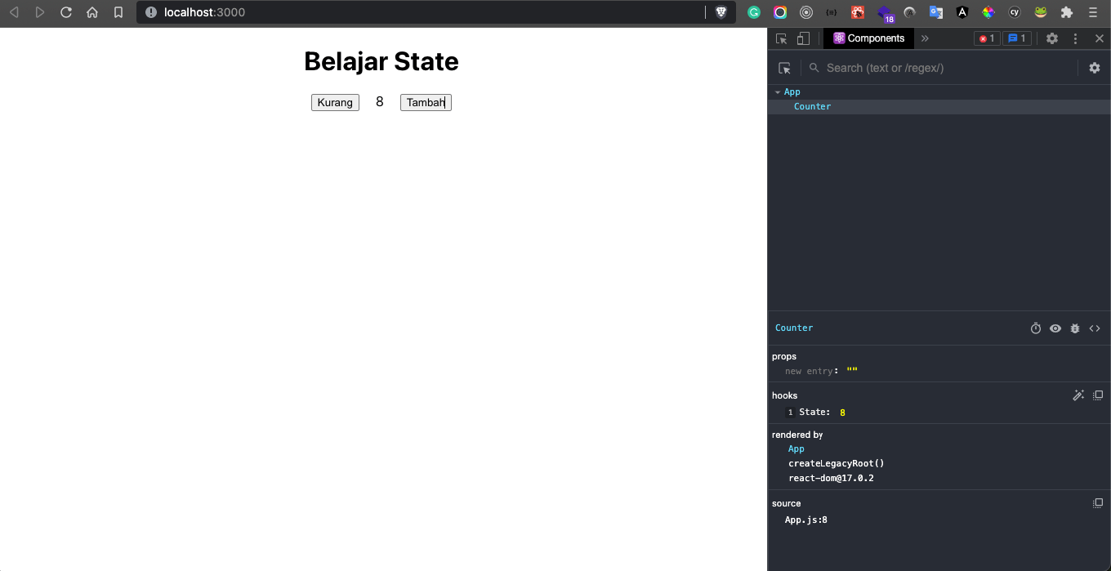Open the Extensions puzzle piece menu
Screen dimensions: 1111x571
coord(1067,12)
